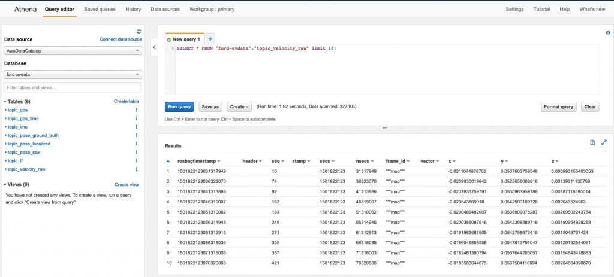Click the sort arrow above row numbers
Screen dimensions: 614x277
point(168,161)
